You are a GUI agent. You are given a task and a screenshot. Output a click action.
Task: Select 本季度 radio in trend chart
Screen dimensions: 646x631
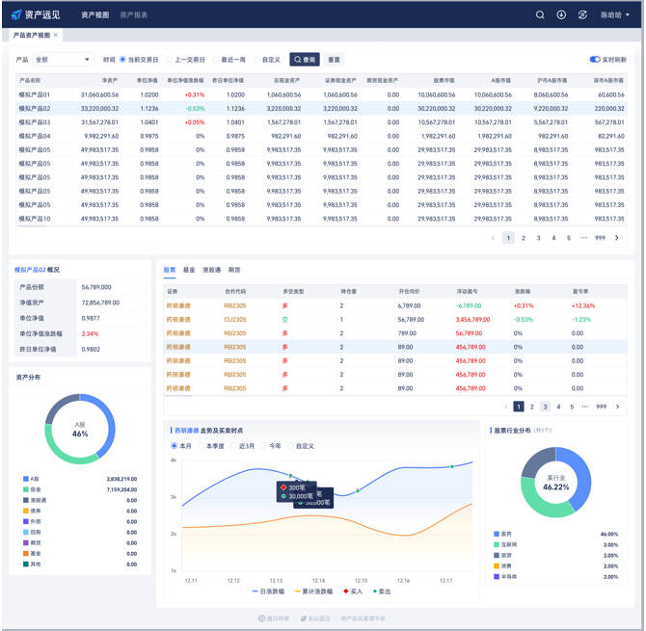coord(200,446)
